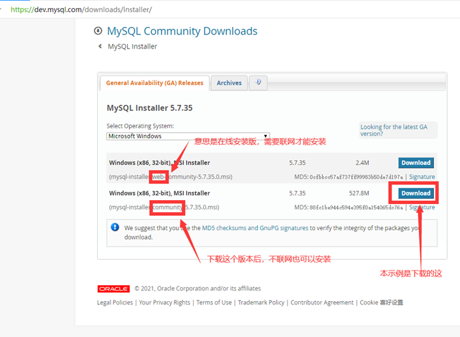Download the 527.8M MSI installer
The image size is (460, 337).
(x=416, y=193)
